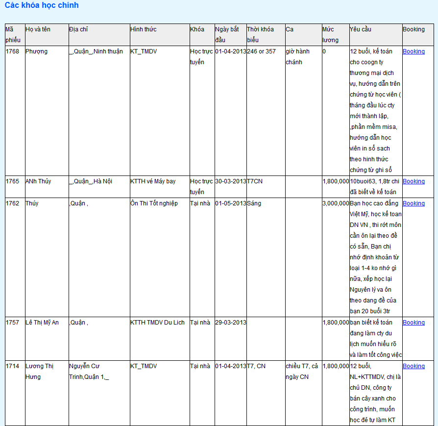The image size is (438, 426).
Task: Open the Booking link for ANh Thủy's row
Action: 414,181
